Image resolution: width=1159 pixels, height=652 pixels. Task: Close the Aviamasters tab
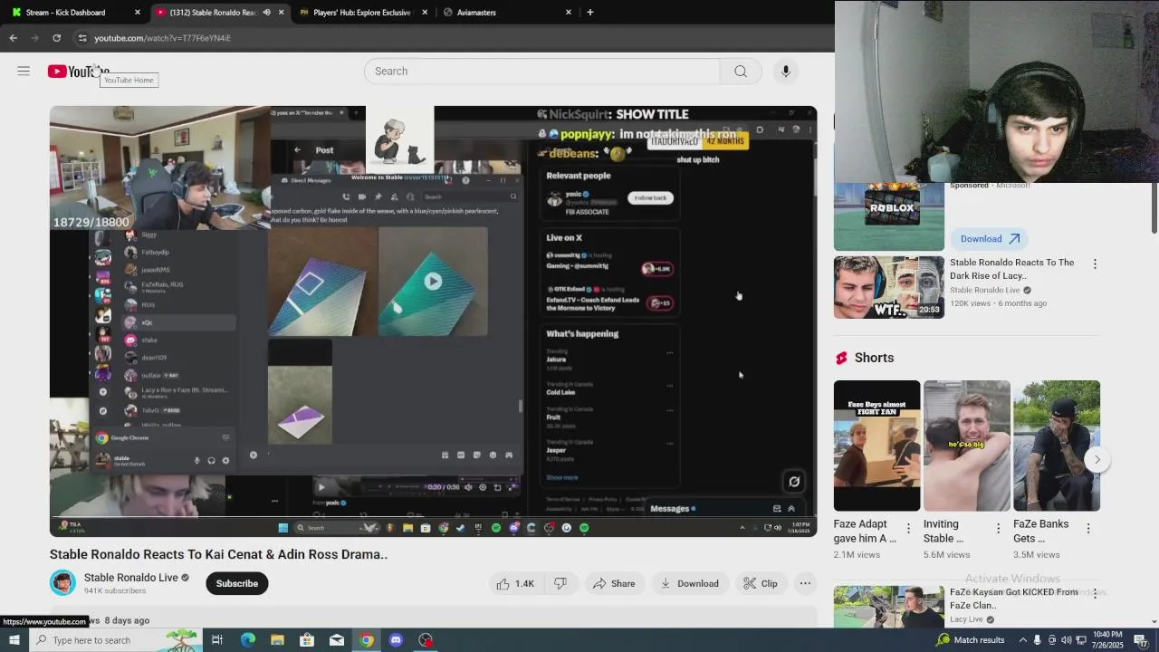coord(569,13)
